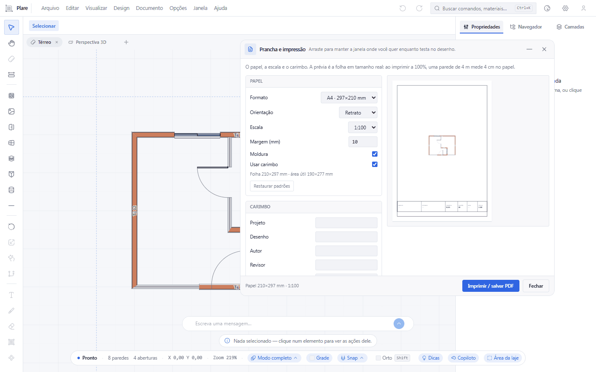Click the Projeto text field
The height and width of the screenshot is (372, 596).
346,223
